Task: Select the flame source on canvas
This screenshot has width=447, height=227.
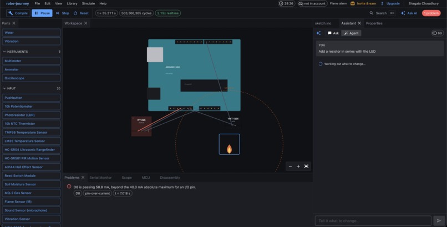Action: tap(229, 144)
